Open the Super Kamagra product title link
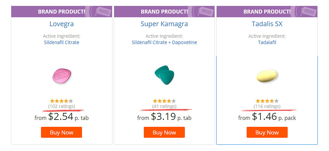The width and height of the screenshot is (329, 151). 164,24
